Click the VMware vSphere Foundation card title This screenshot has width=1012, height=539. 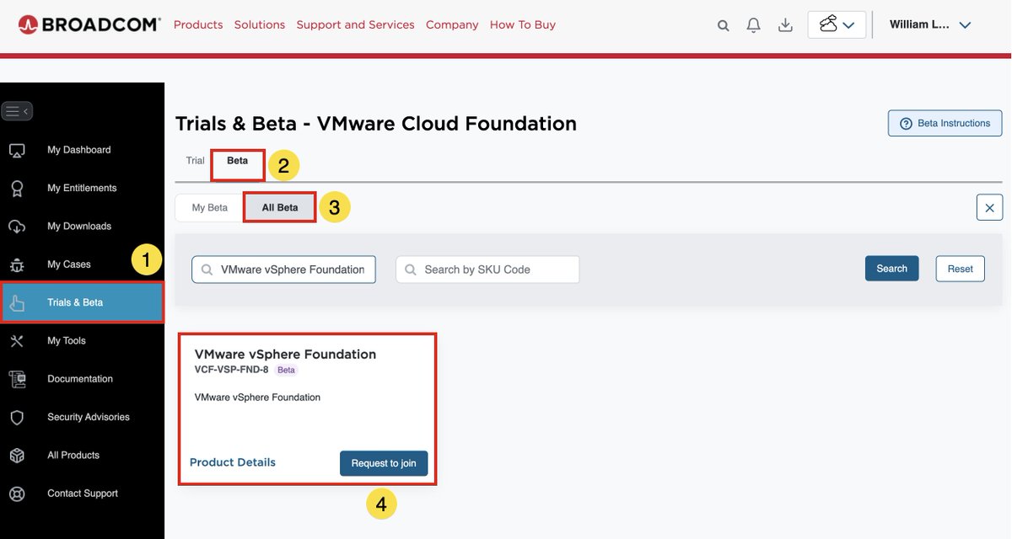285,354
